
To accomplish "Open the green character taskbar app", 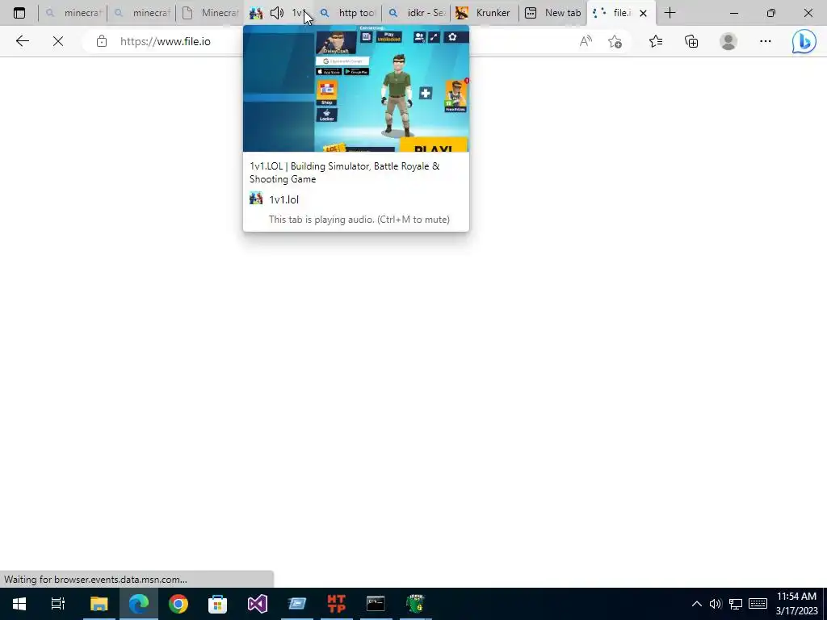I will [x=416, y=604].
